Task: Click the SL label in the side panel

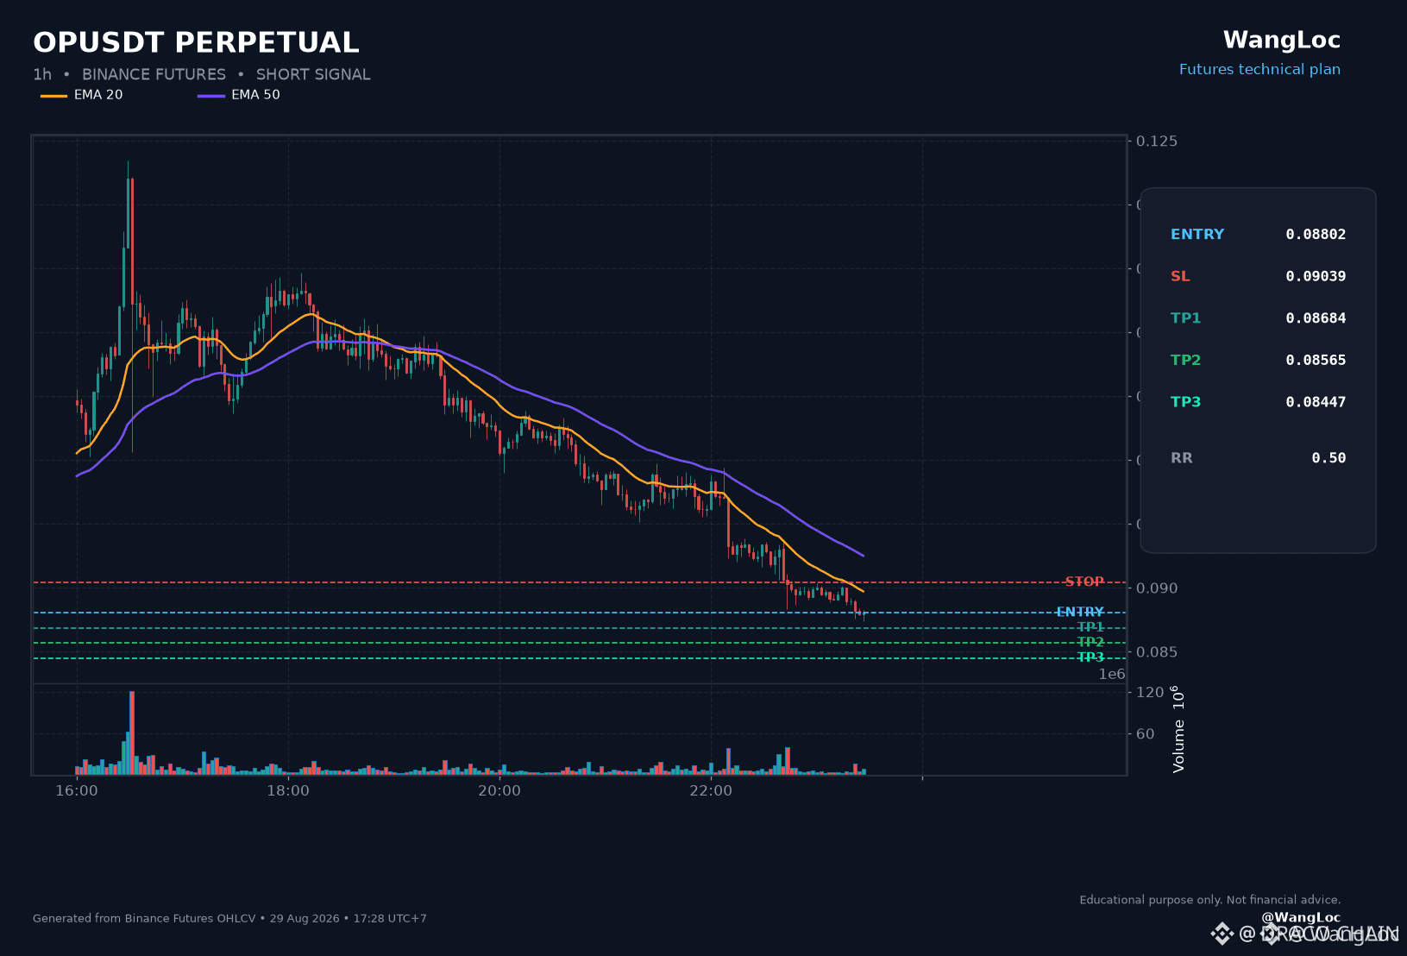Action: coord(1180,276)
